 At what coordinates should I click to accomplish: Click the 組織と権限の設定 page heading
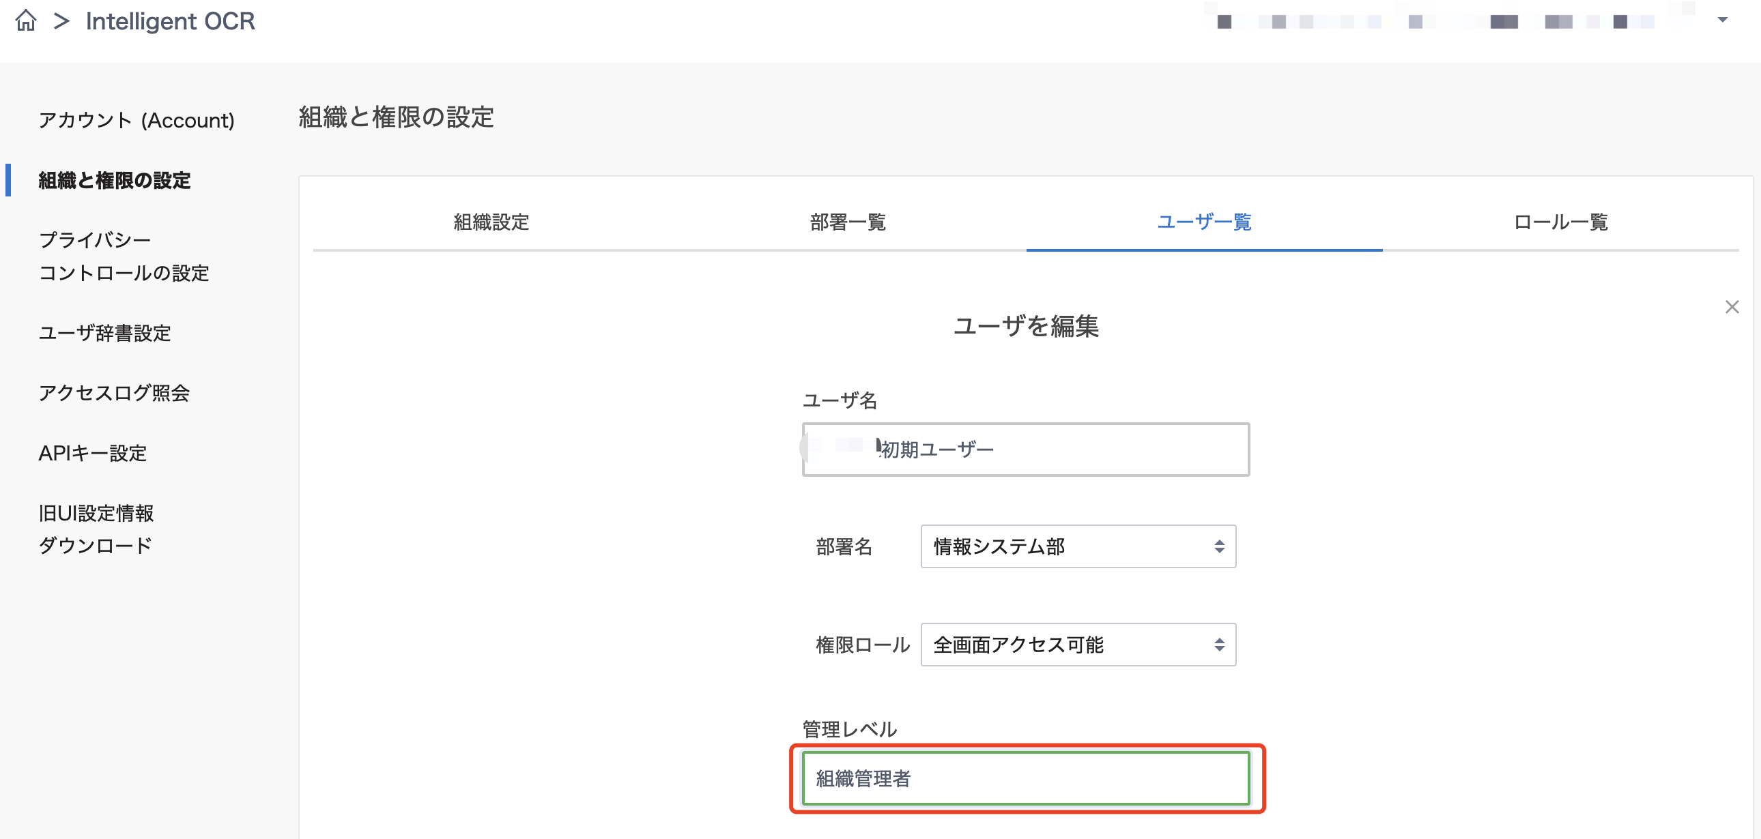point(395,117)
